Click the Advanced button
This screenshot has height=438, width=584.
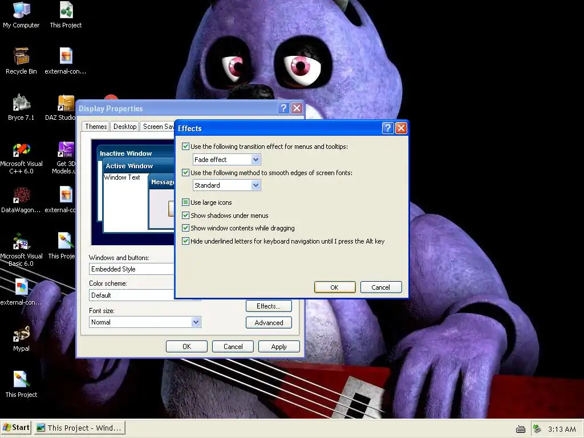[x=269, y=323]
